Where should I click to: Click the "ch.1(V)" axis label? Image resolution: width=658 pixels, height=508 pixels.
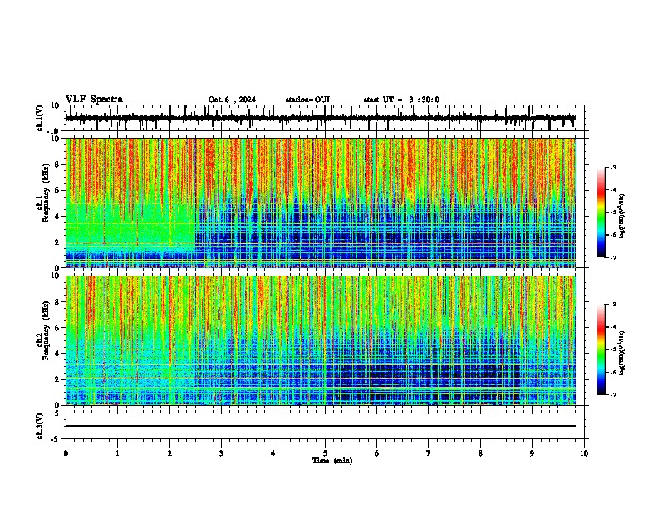point(40,118)
